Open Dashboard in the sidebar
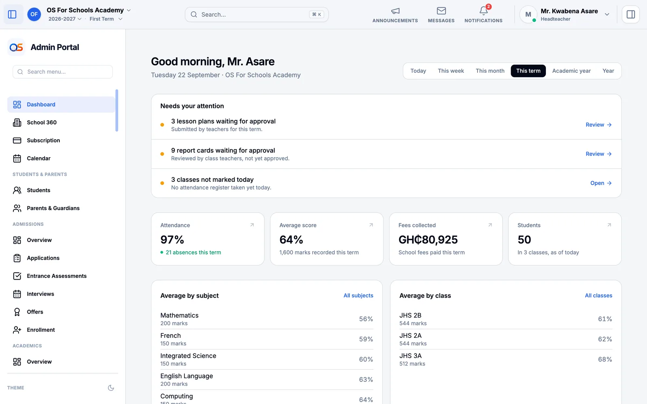The height and width of the screenshot is (404, 647). pyautogui.click(x=61, y=105)
